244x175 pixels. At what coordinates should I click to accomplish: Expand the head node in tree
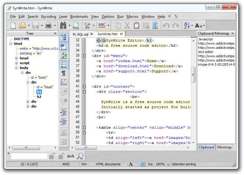coord(16,58)
